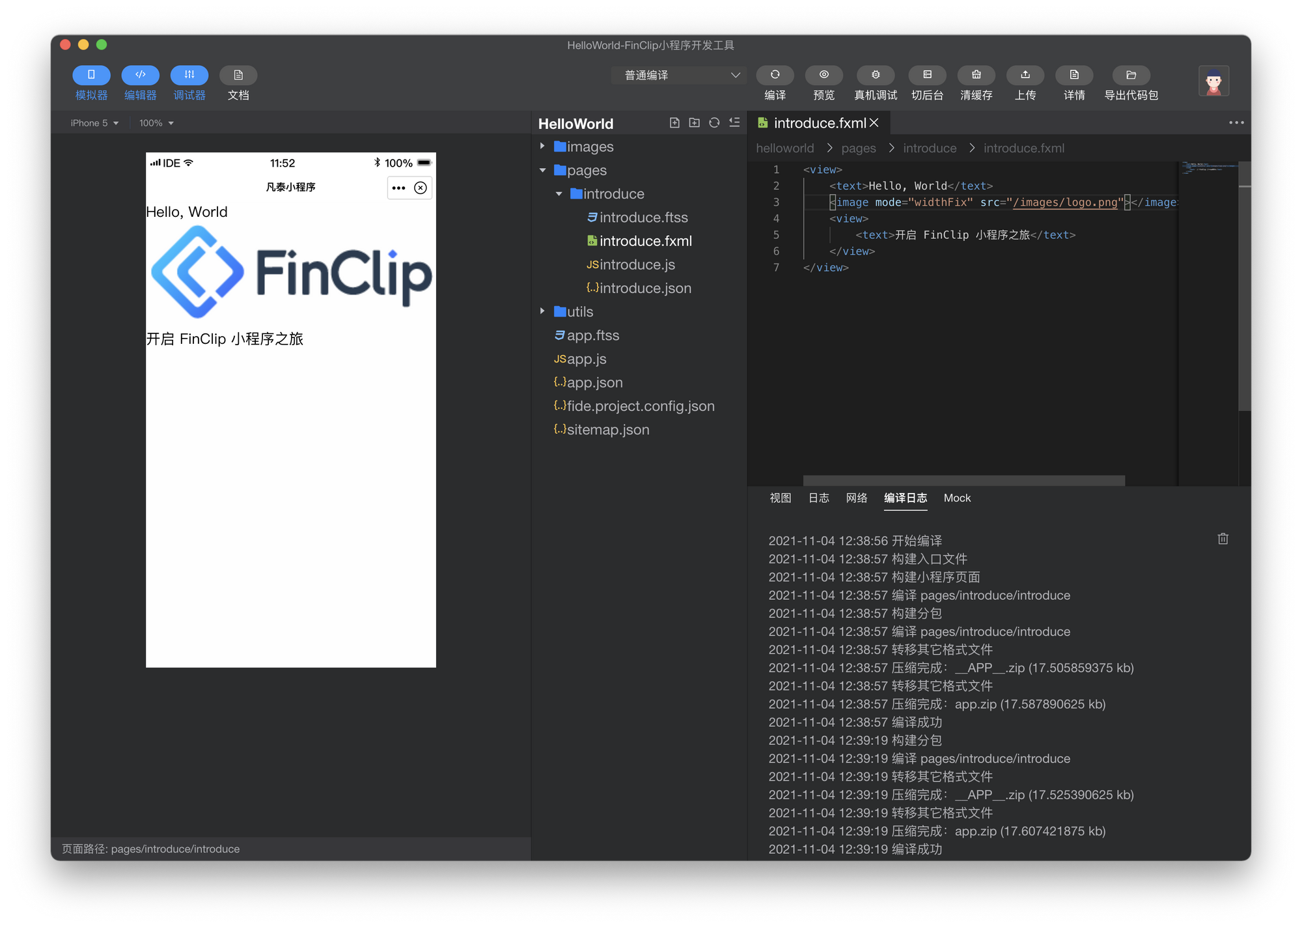Open the 详情 details icon
Screen dimensions: 1302x928
point(1074,75)
